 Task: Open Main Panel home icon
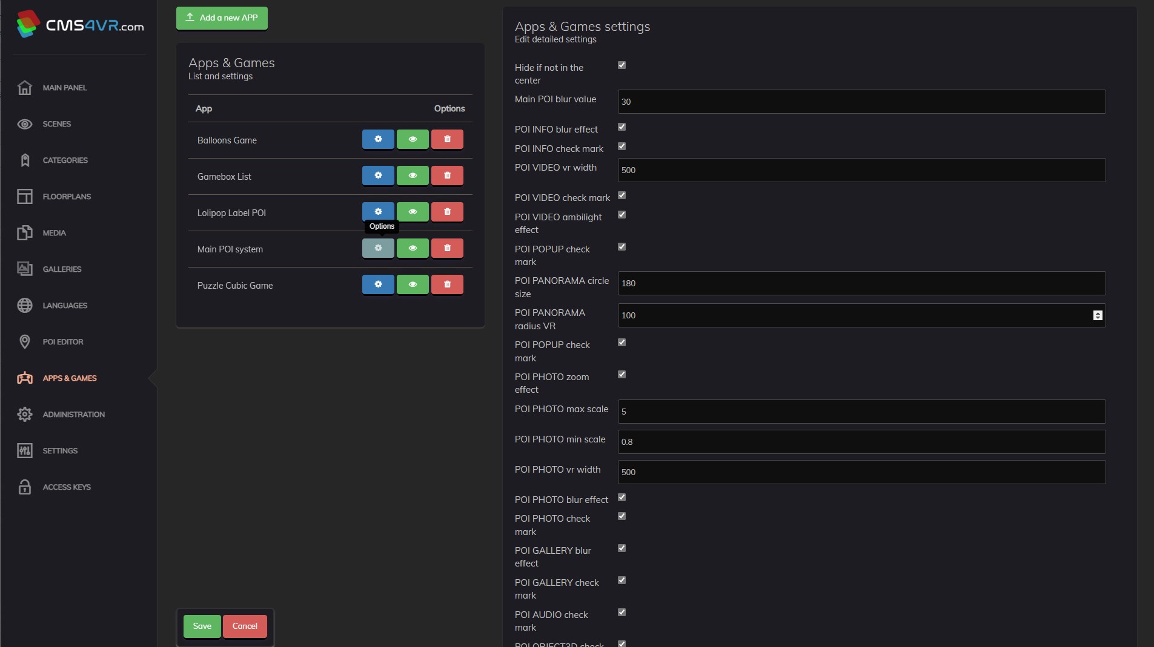(x=25, y=88)
